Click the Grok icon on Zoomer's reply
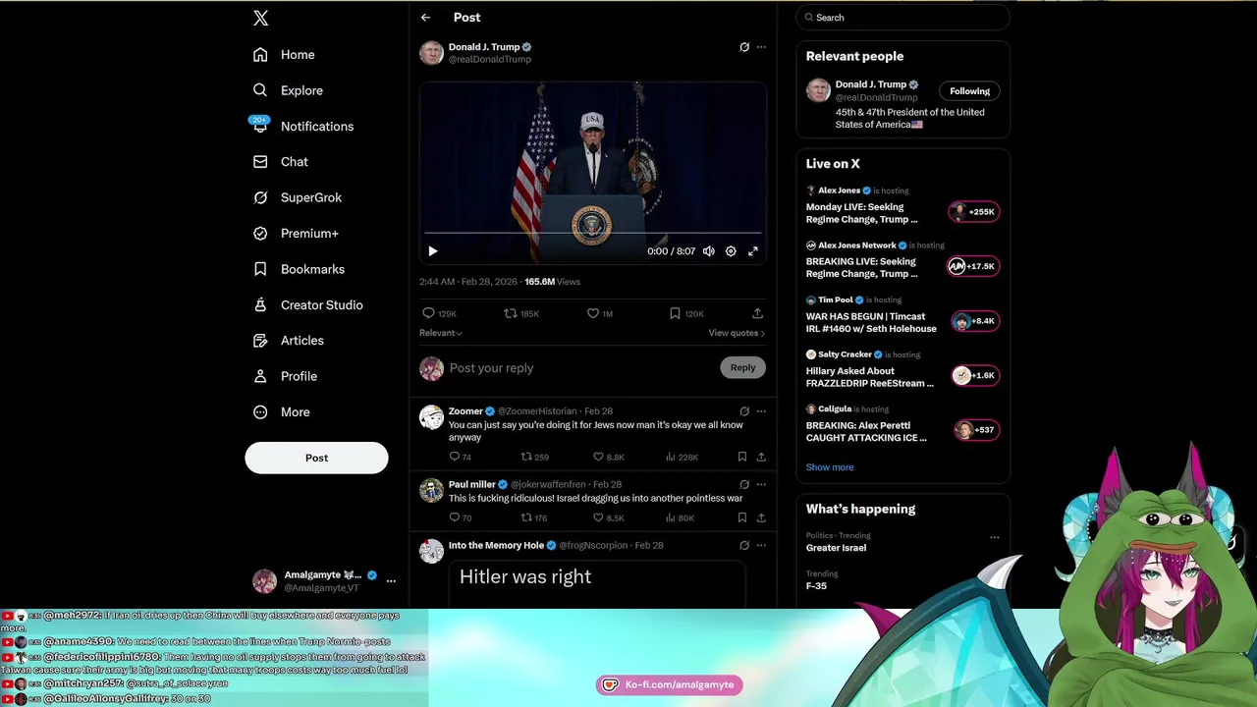 744,411
